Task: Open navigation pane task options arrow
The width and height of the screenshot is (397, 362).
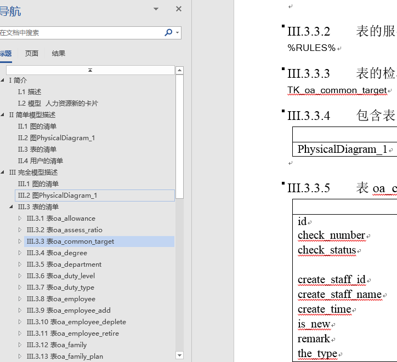Action: 156,9
